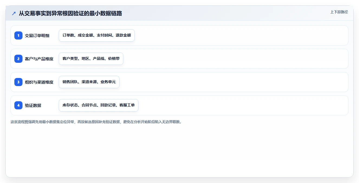Click the title 从交易事实到异常根因验证的最小数据链路
359x183 pixels.
click(x=70, y=13)
